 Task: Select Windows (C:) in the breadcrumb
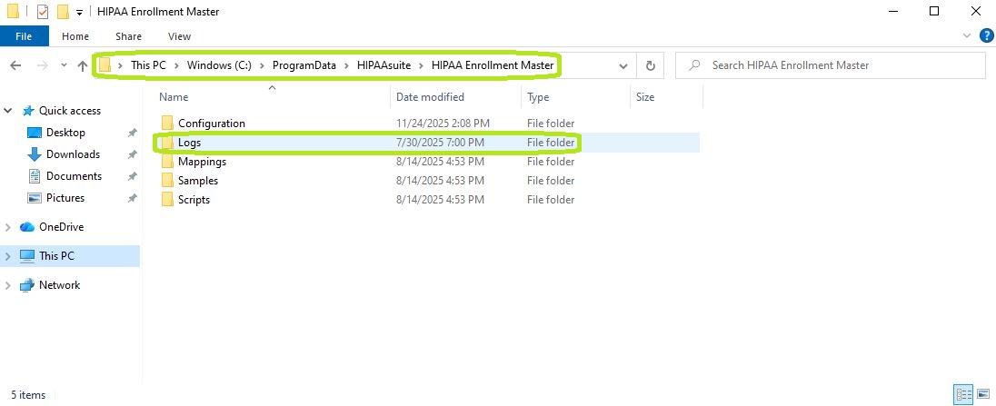[x=219, y=64]
